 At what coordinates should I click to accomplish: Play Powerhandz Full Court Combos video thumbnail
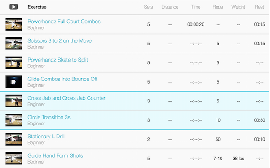(14, 24)
